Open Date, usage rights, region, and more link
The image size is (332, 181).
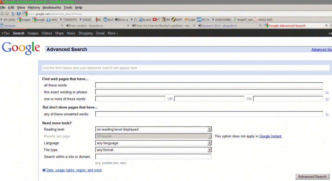74,170
